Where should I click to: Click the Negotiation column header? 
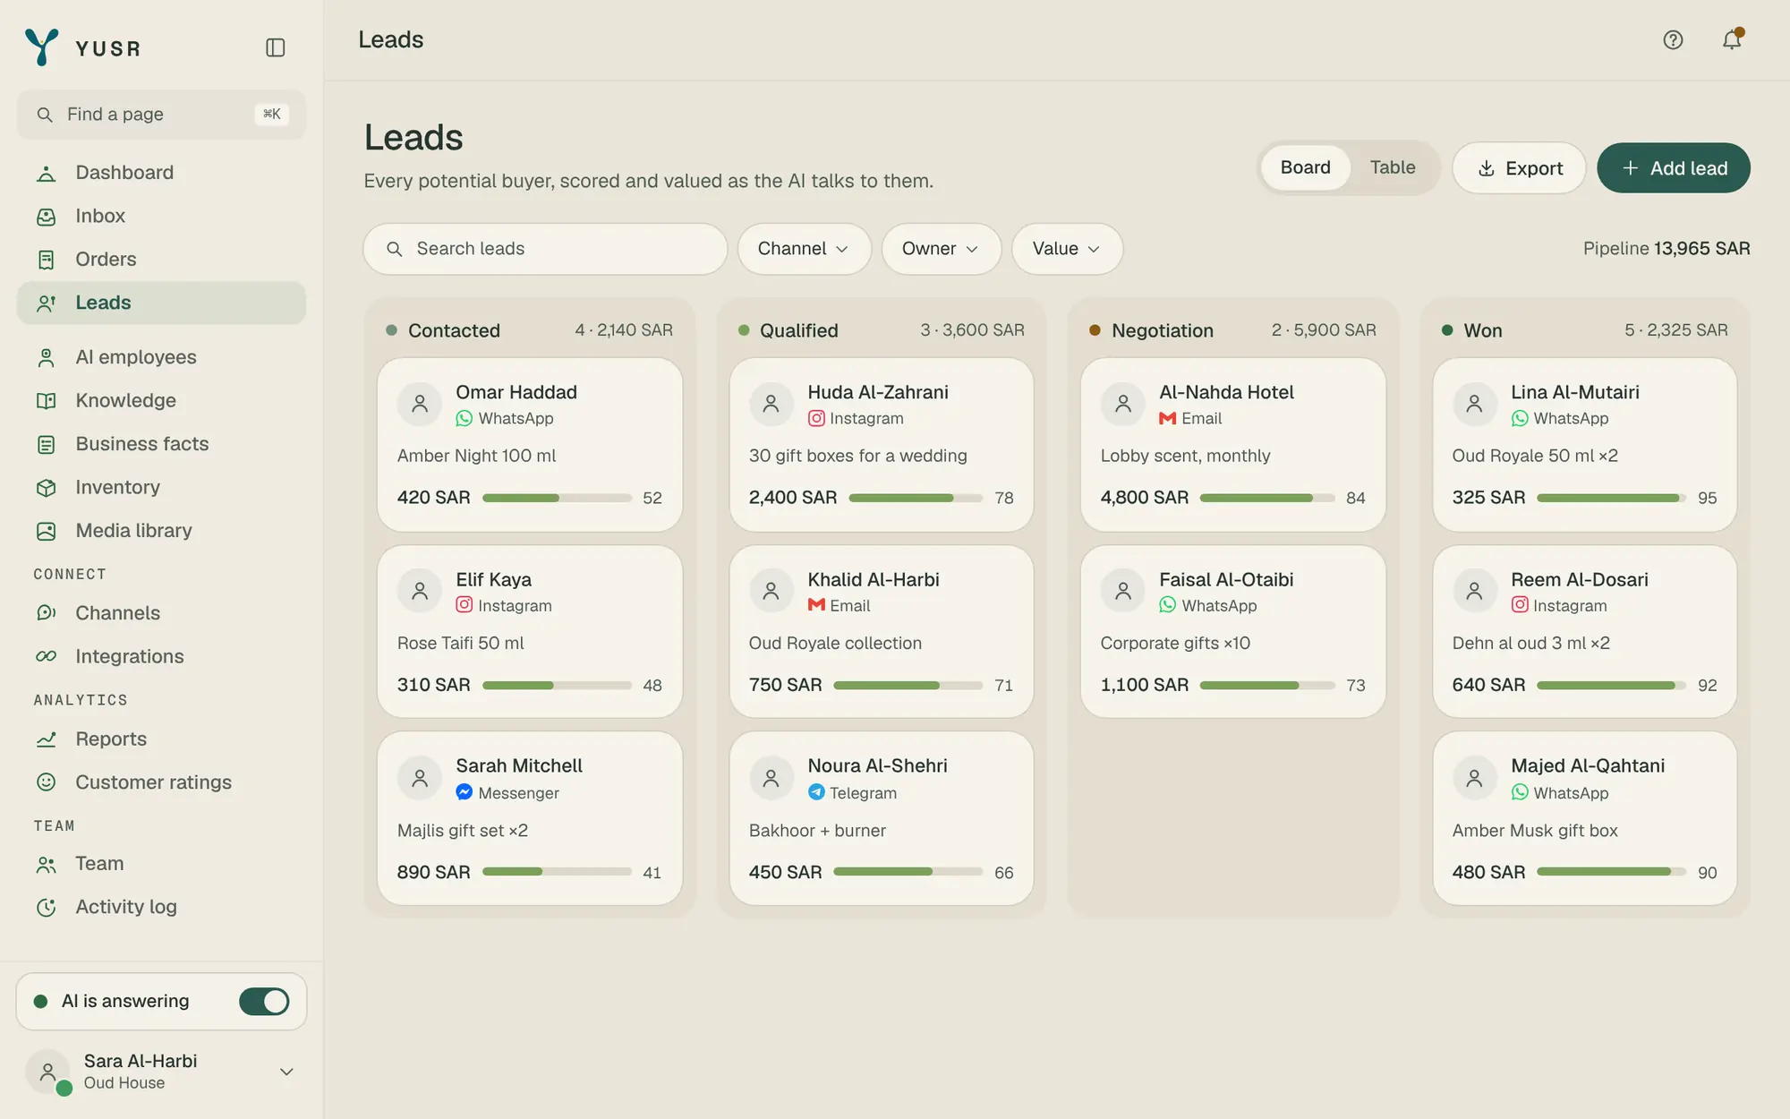(1233, 330)
